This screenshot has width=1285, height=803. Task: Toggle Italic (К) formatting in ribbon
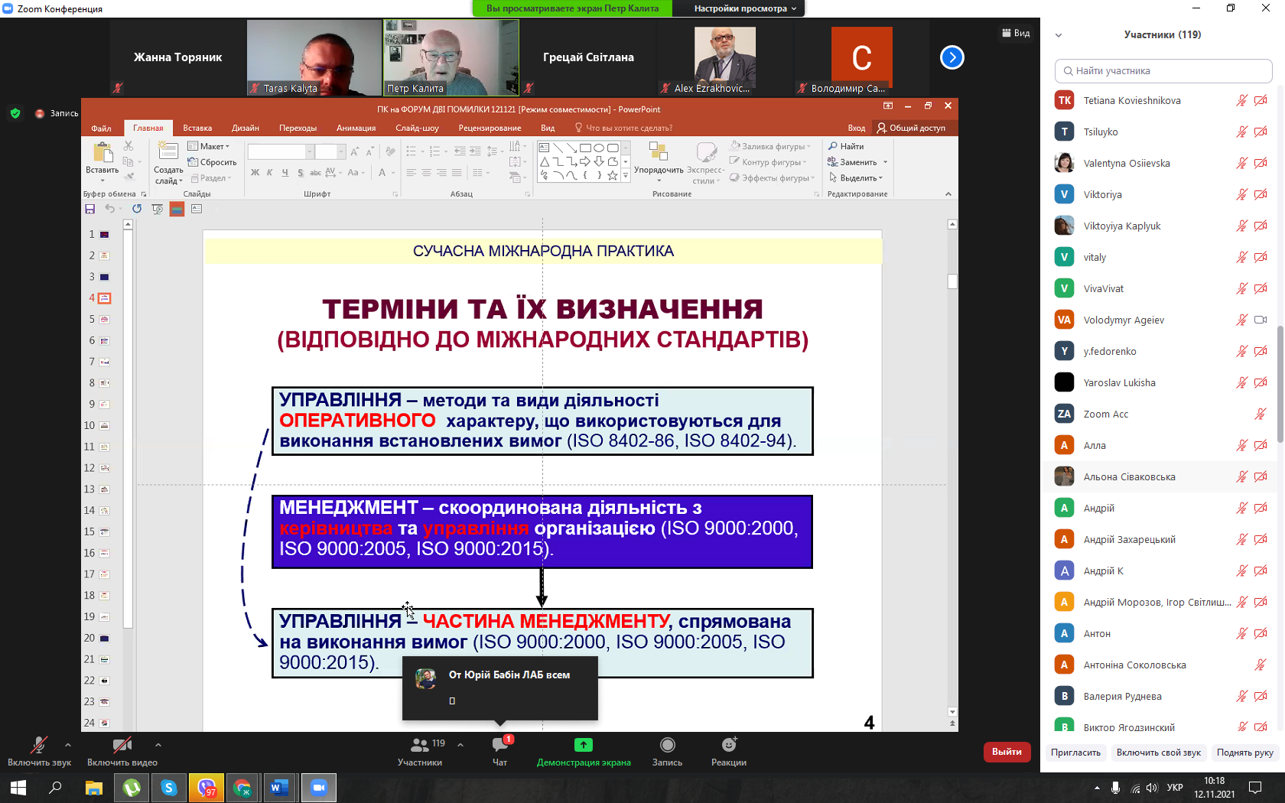tap(269, 173)
